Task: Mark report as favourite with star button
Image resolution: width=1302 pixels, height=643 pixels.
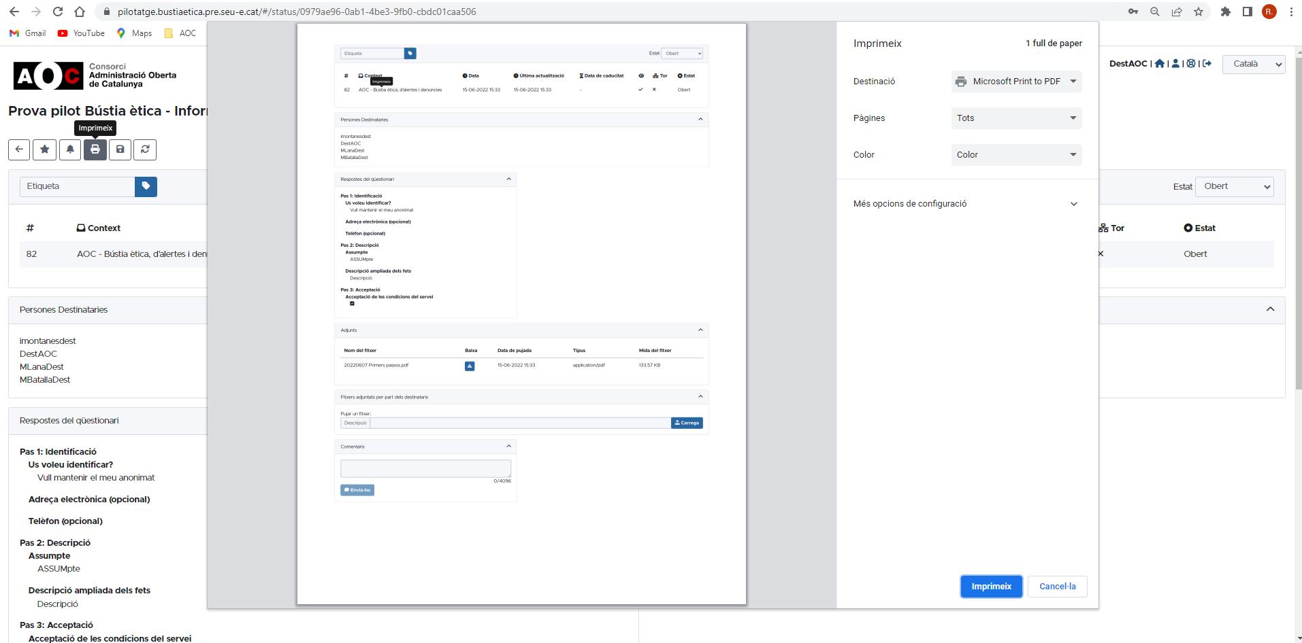Action: pyautogui.click(x=44, y=150)
